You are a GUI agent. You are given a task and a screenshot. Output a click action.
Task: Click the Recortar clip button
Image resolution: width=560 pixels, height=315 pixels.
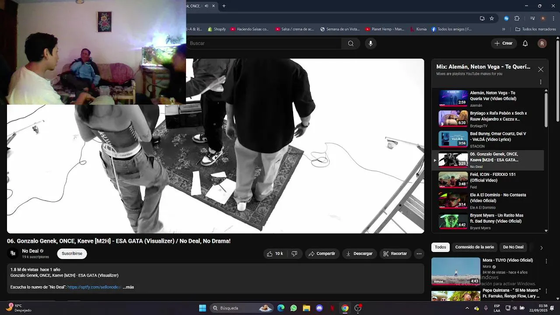click(x=395, y=254)
